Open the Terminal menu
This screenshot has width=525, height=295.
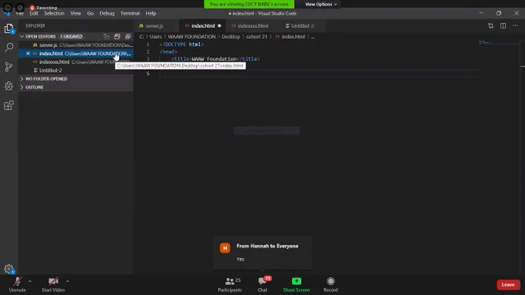coord(130,13)
